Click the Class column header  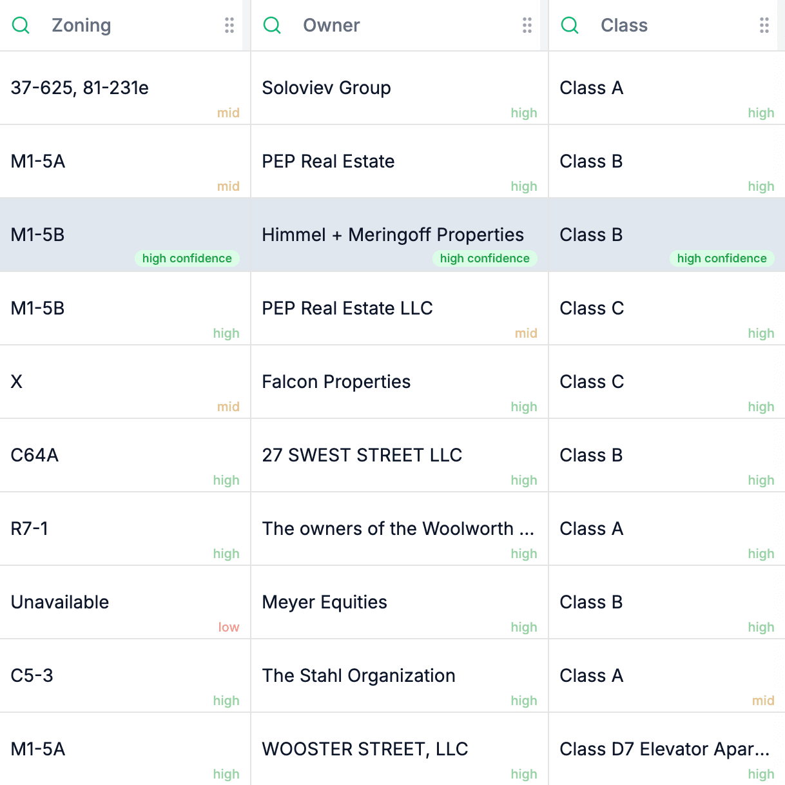(624, 25)
